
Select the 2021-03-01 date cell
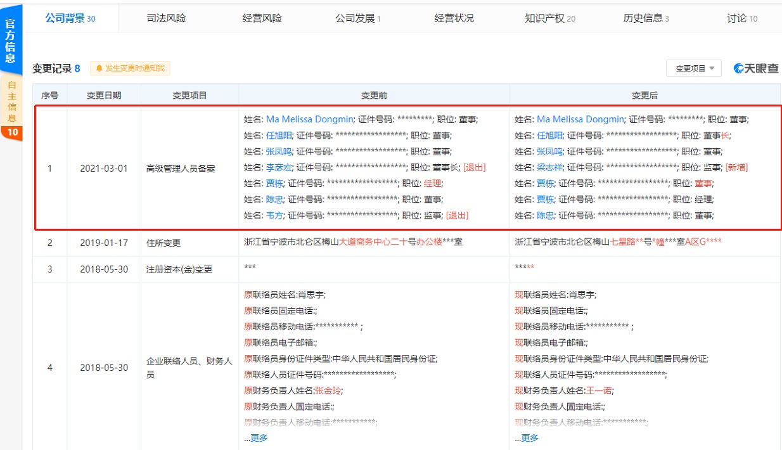[x=104, y=169]
